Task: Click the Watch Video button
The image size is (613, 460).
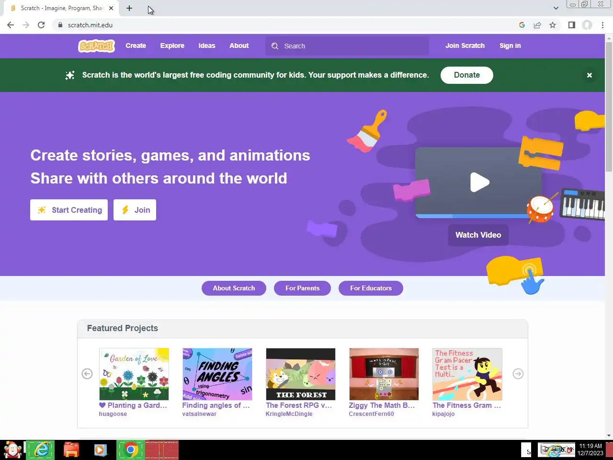Action: click(478, 235)
